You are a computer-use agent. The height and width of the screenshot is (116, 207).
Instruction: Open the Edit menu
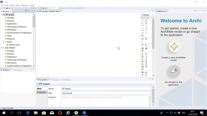tap(6, 5)
